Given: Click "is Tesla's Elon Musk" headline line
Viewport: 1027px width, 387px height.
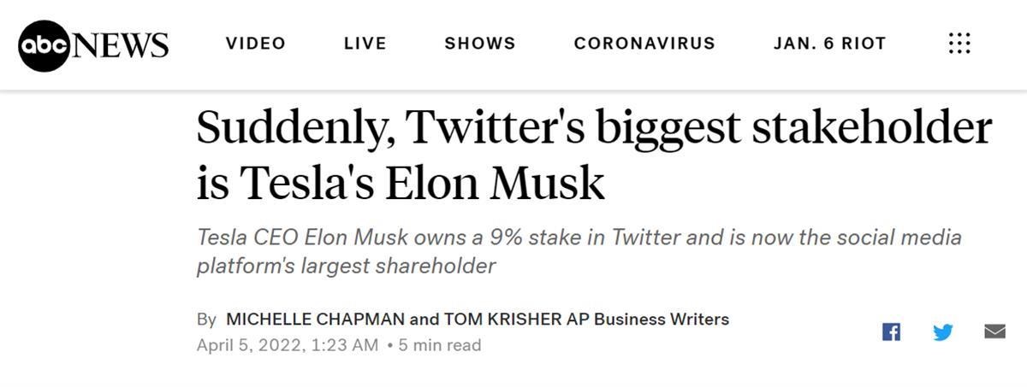Looking at the screenshot, I should pyautogui.click(x=401, y=182).
